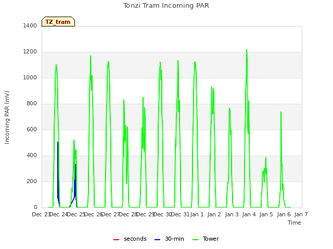Click the Jan 1 x-axis tick label

pyautogui.click(x=197, y=214)
